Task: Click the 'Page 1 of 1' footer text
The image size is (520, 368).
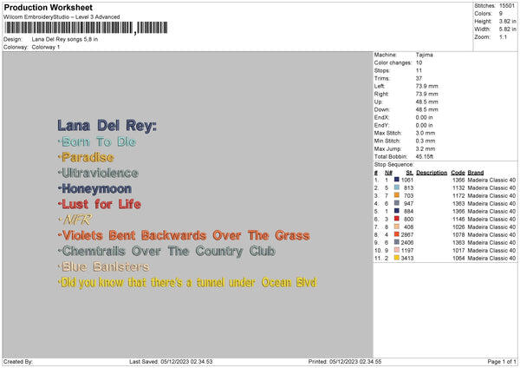Action: pyautogui.click(x=502, y=362)
